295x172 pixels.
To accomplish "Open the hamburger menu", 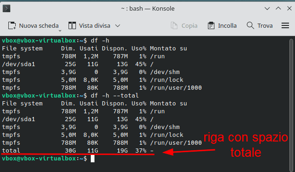I will point(285,25).
